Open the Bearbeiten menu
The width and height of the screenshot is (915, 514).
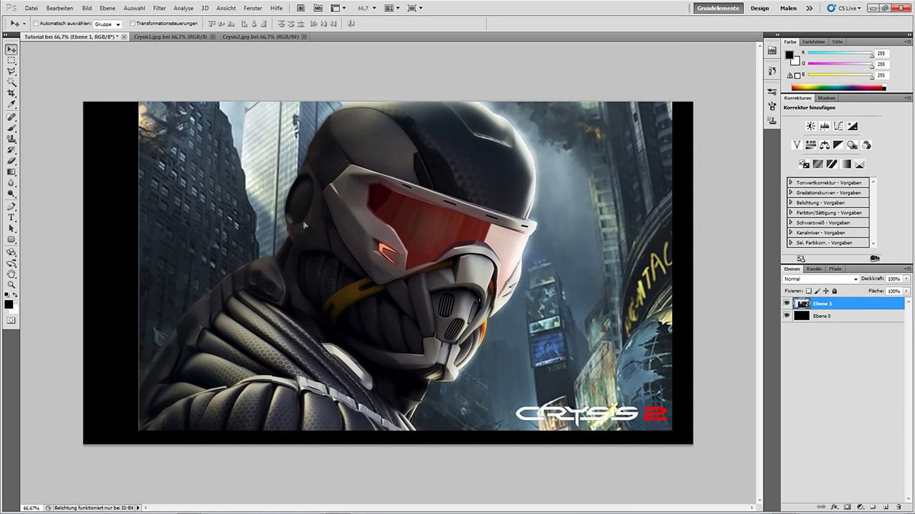pyautogui.click(x=60, y=8)
